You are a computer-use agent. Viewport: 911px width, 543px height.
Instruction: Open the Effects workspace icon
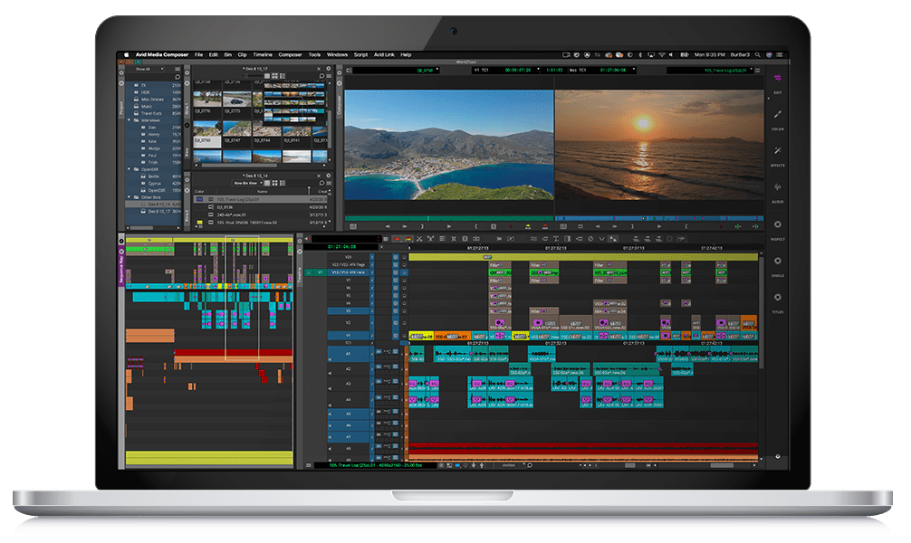pyautogui.click(x=777, y=150)
